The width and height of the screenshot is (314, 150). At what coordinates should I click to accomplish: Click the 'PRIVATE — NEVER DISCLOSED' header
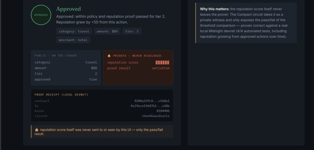click(x=137, y=56)
